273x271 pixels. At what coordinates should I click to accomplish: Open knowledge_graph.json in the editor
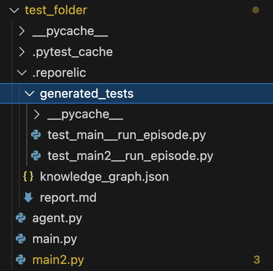(104, 177)
